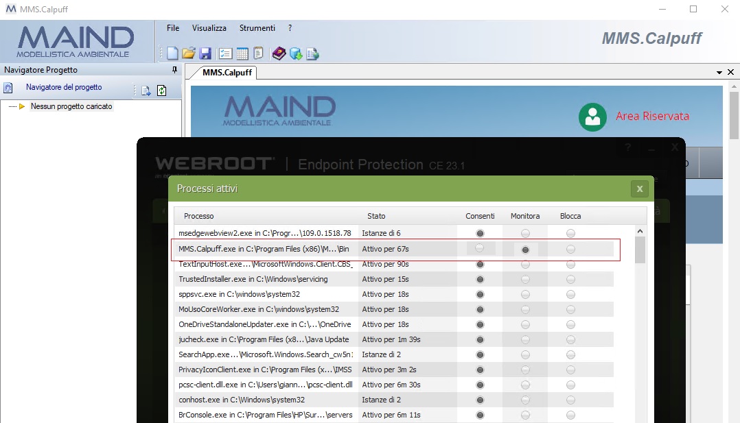
Task: Switch to the MMS.Calpuff tab
Action: (x=227, y=72)
